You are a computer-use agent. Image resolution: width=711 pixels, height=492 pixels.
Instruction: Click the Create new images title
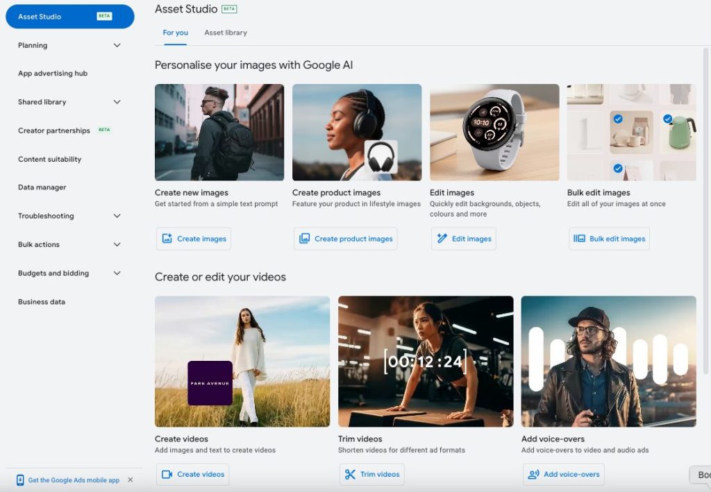(192, 192)
